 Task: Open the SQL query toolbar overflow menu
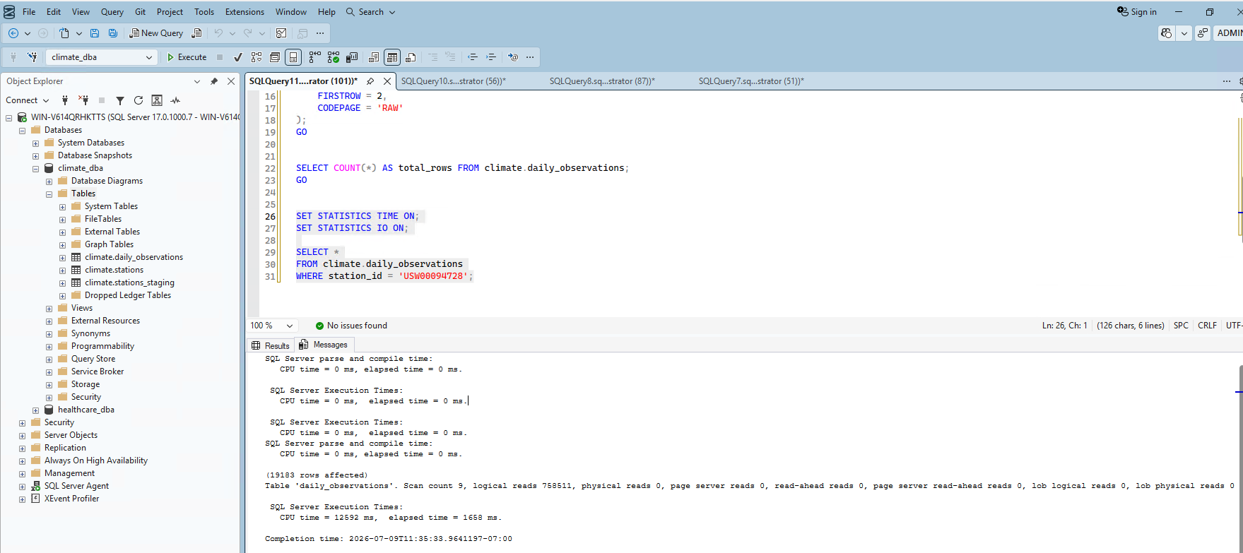pyautogui.click(x=530, y=57)
